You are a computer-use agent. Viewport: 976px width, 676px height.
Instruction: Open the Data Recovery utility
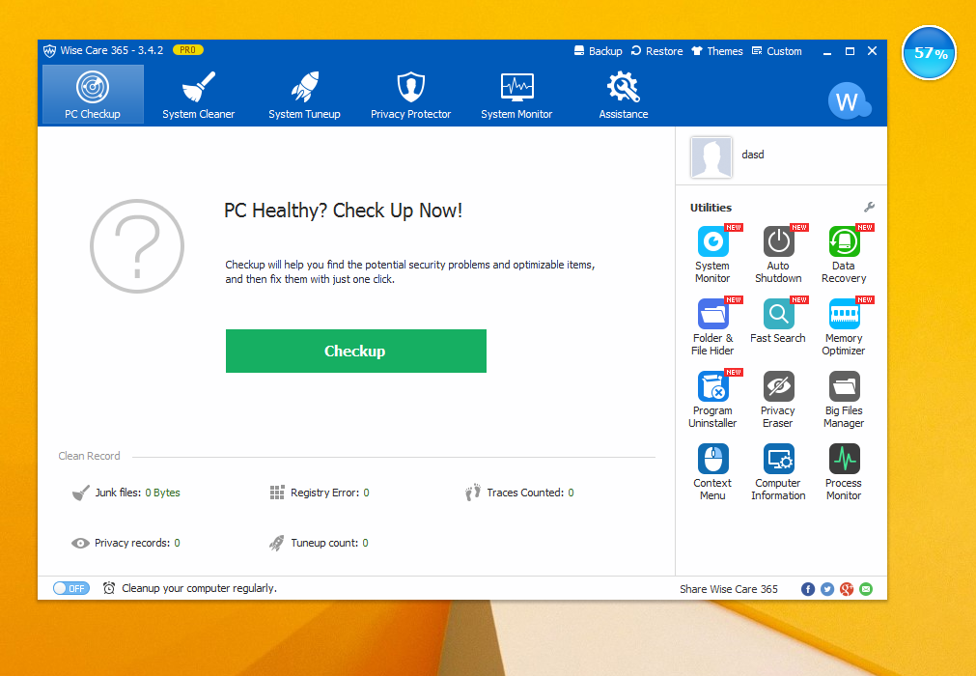(x=844, y=255)
